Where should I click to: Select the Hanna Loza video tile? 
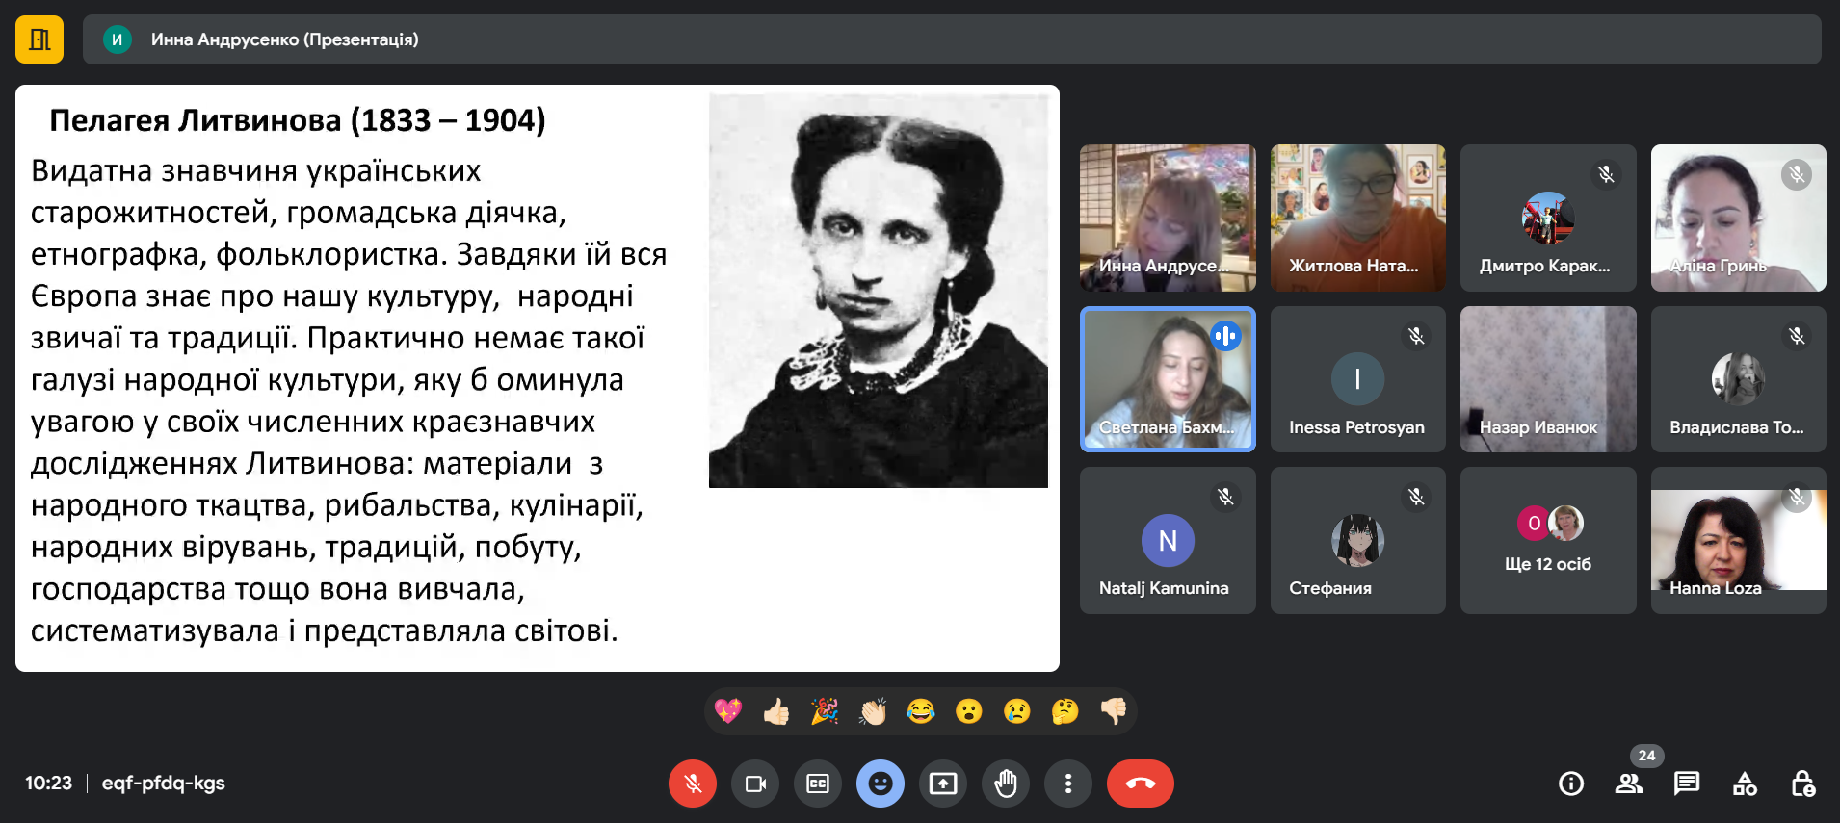(1738, 541)
